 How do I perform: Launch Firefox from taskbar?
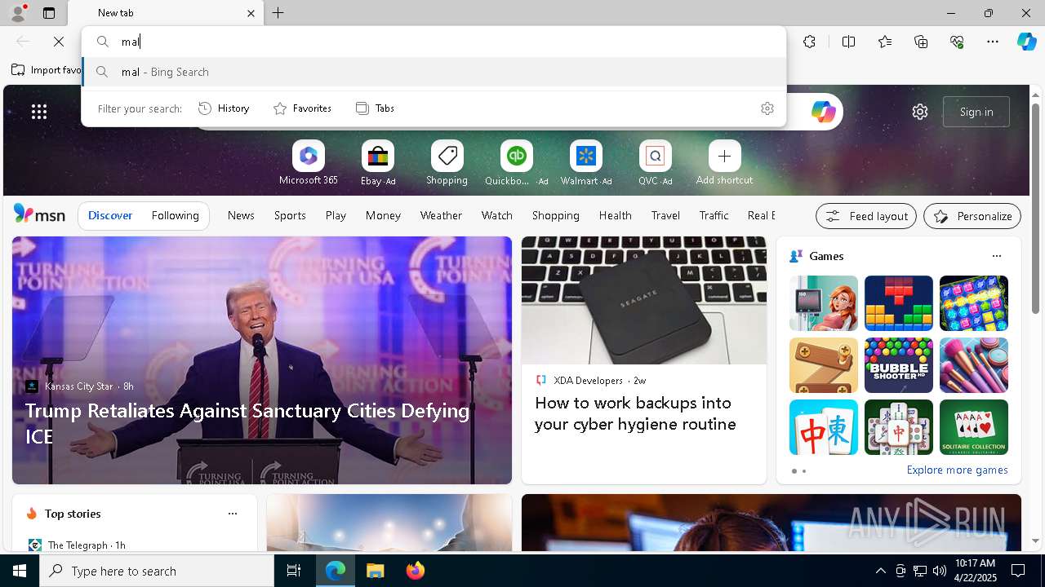415,571
